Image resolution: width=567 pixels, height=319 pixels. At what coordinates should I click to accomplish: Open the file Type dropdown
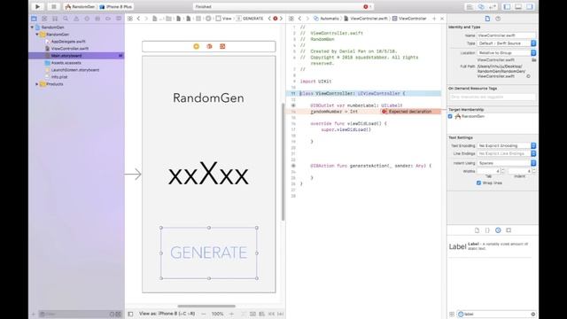coord(507,43)
